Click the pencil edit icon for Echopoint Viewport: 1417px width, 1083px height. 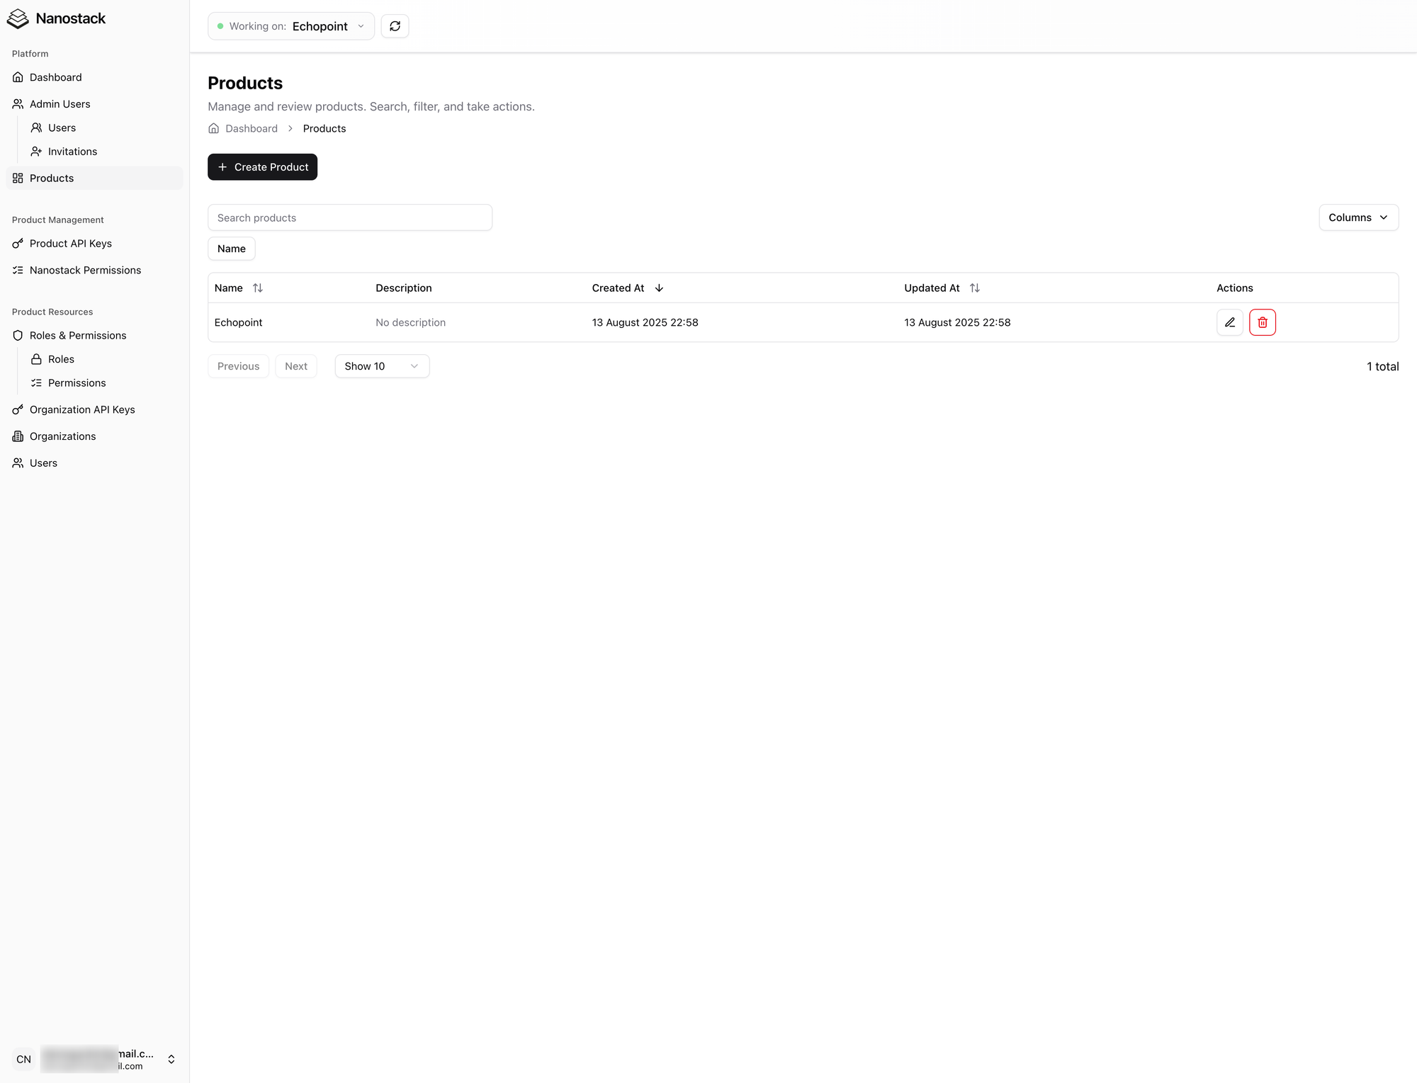(1229, 322)
